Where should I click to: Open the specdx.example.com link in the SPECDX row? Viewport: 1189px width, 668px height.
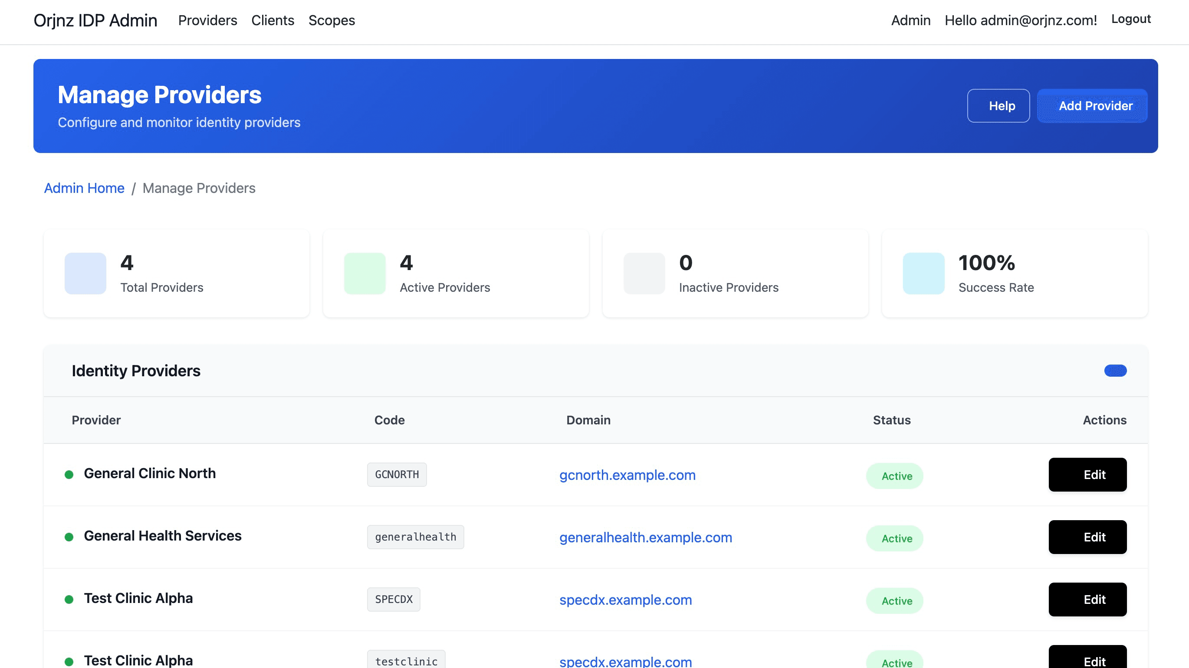coord(625,600)
